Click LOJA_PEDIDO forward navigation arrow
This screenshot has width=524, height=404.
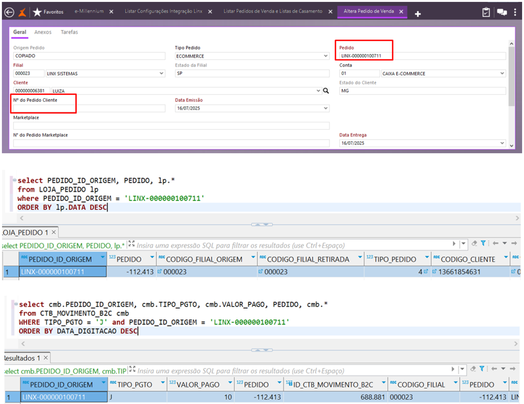coord(514,243)
